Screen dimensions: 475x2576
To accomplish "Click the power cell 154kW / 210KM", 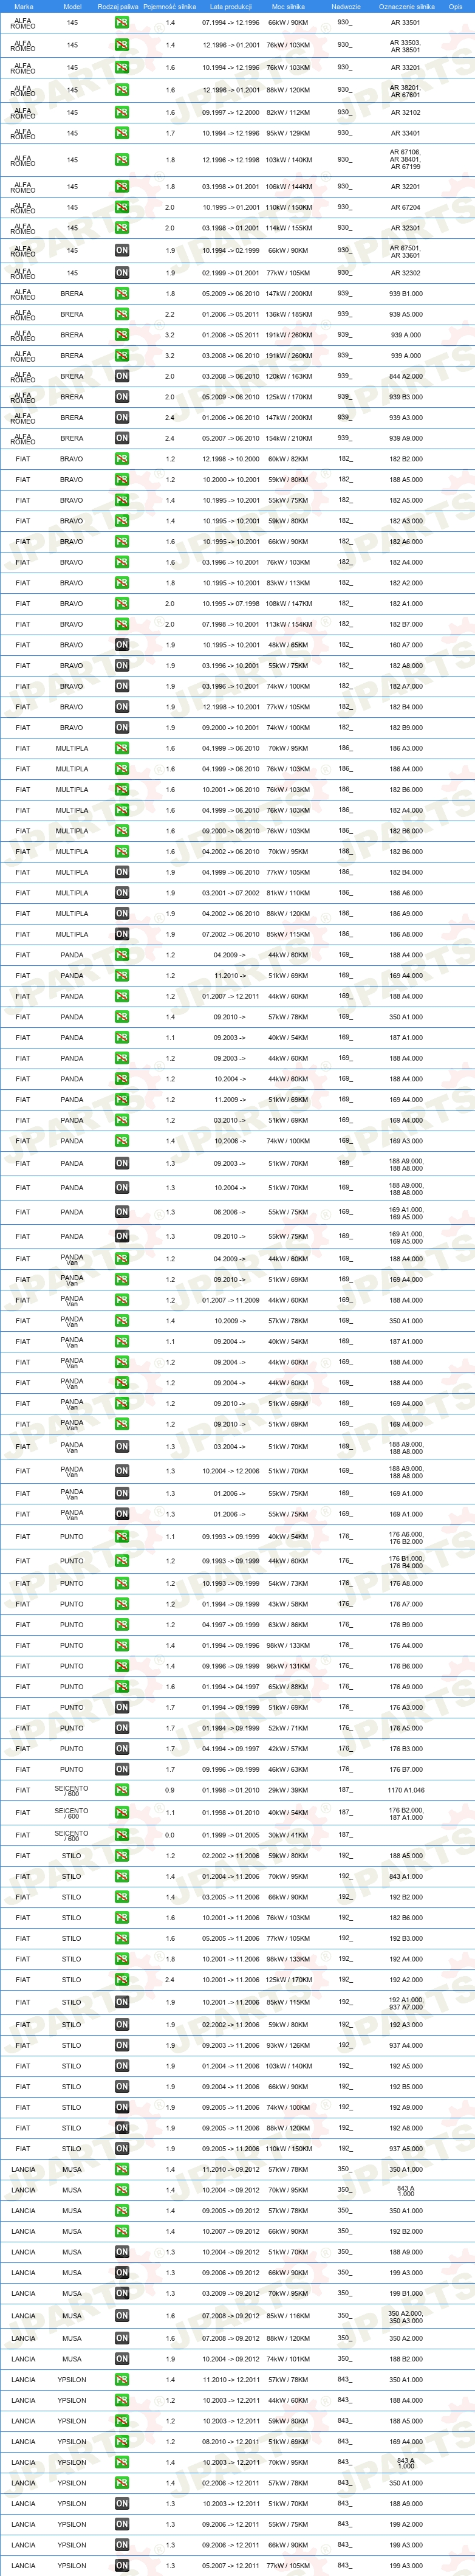I will [288, 438].
